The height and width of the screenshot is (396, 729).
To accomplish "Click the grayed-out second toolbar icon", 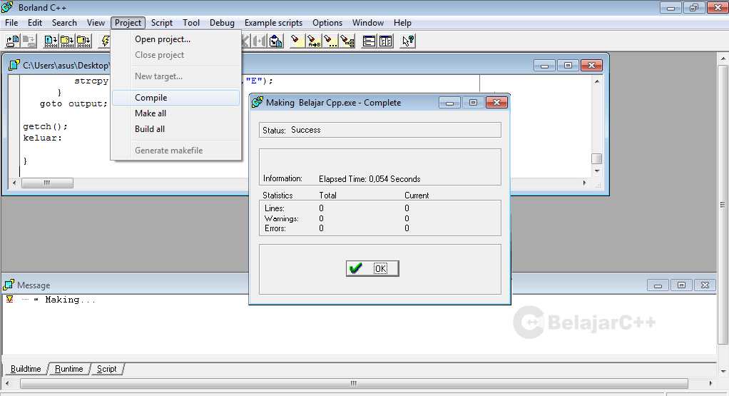I will [x=29, y=41].
